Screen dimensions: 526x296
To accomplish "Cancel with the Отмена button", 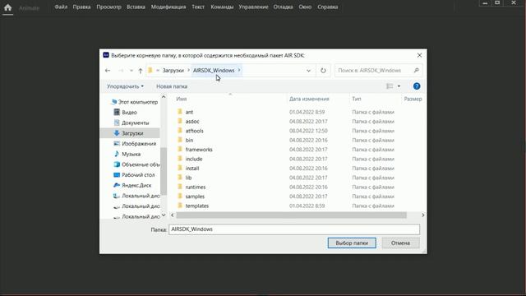I will pyautogui.click(x=400, y=243).
